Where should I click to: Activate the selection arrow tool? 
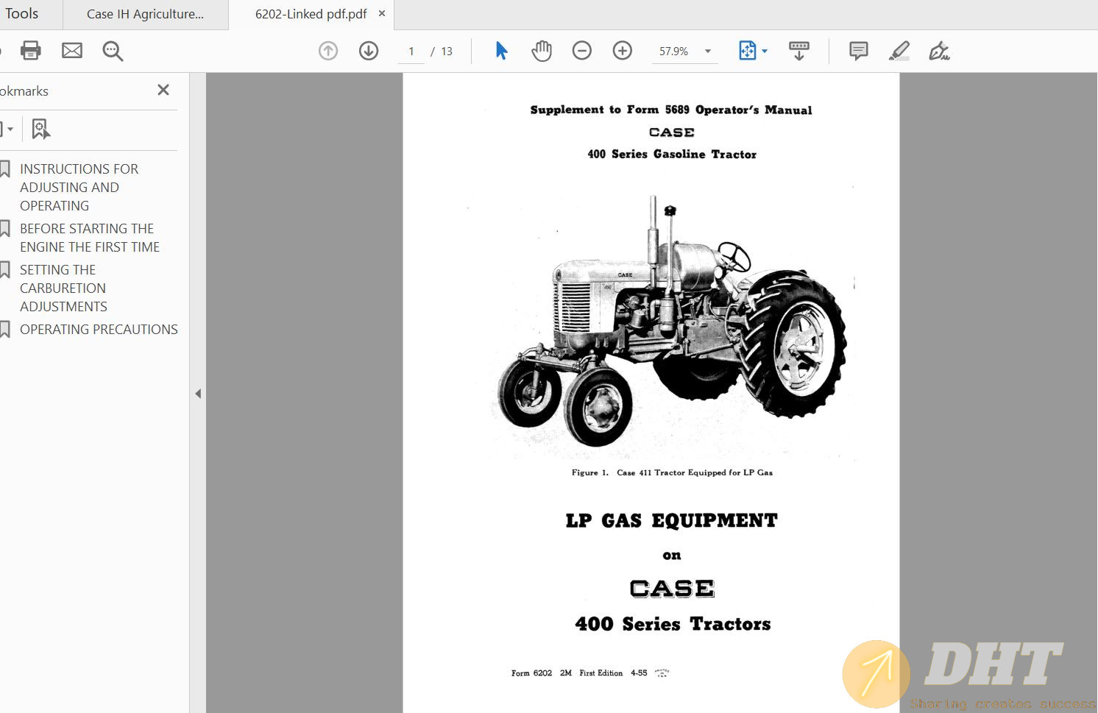pos(501,51)
